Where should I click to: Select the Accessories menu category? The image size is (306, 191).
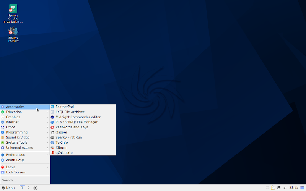coord(25,107)
